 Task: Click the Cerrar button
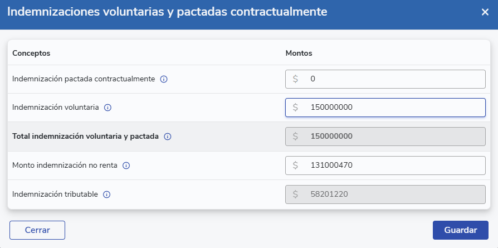tap(37, 230)
